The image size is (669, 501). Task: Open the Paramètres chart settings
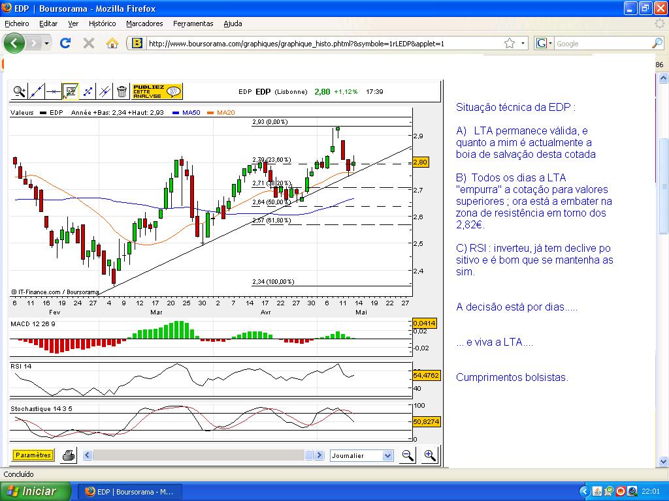[33, 455]
